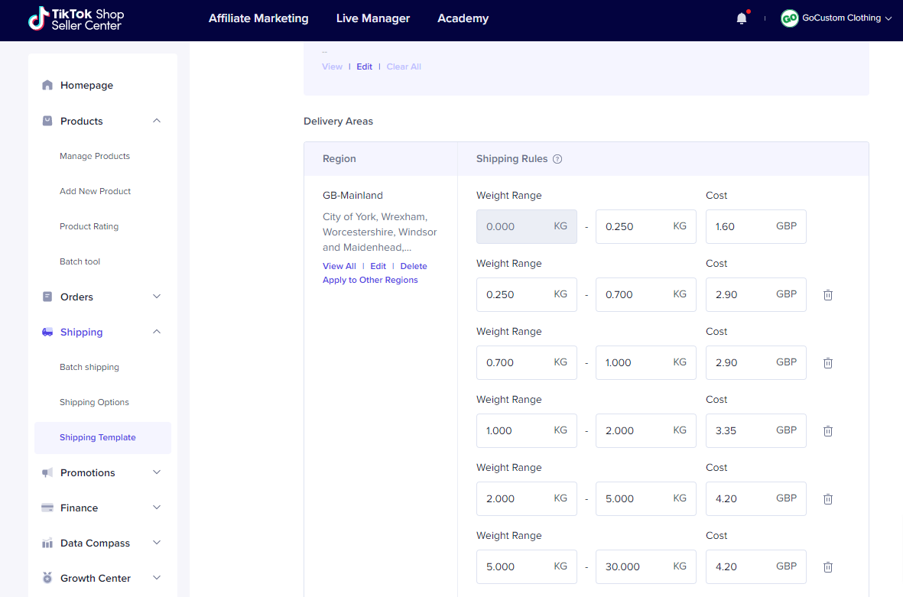Image resolution: width=903 pixels, height=597 pixels.
Task: Click the Finance card icon
Action: coord(47,508)
